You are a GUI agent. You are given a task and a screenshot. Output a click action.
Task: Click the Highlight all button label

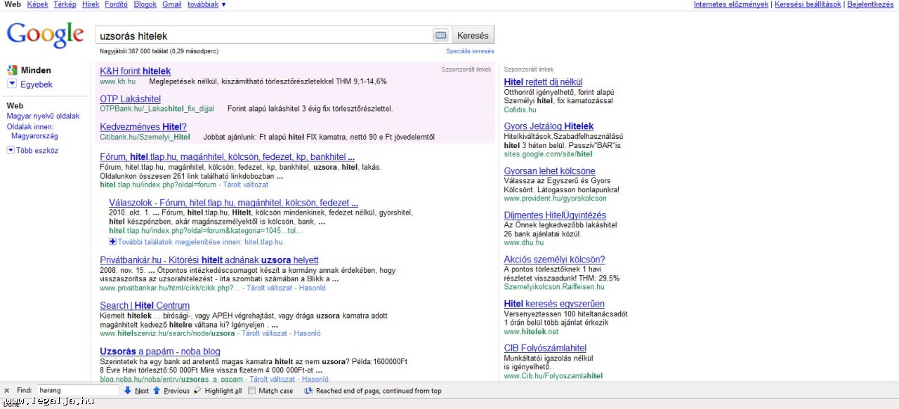click(223, 391)
